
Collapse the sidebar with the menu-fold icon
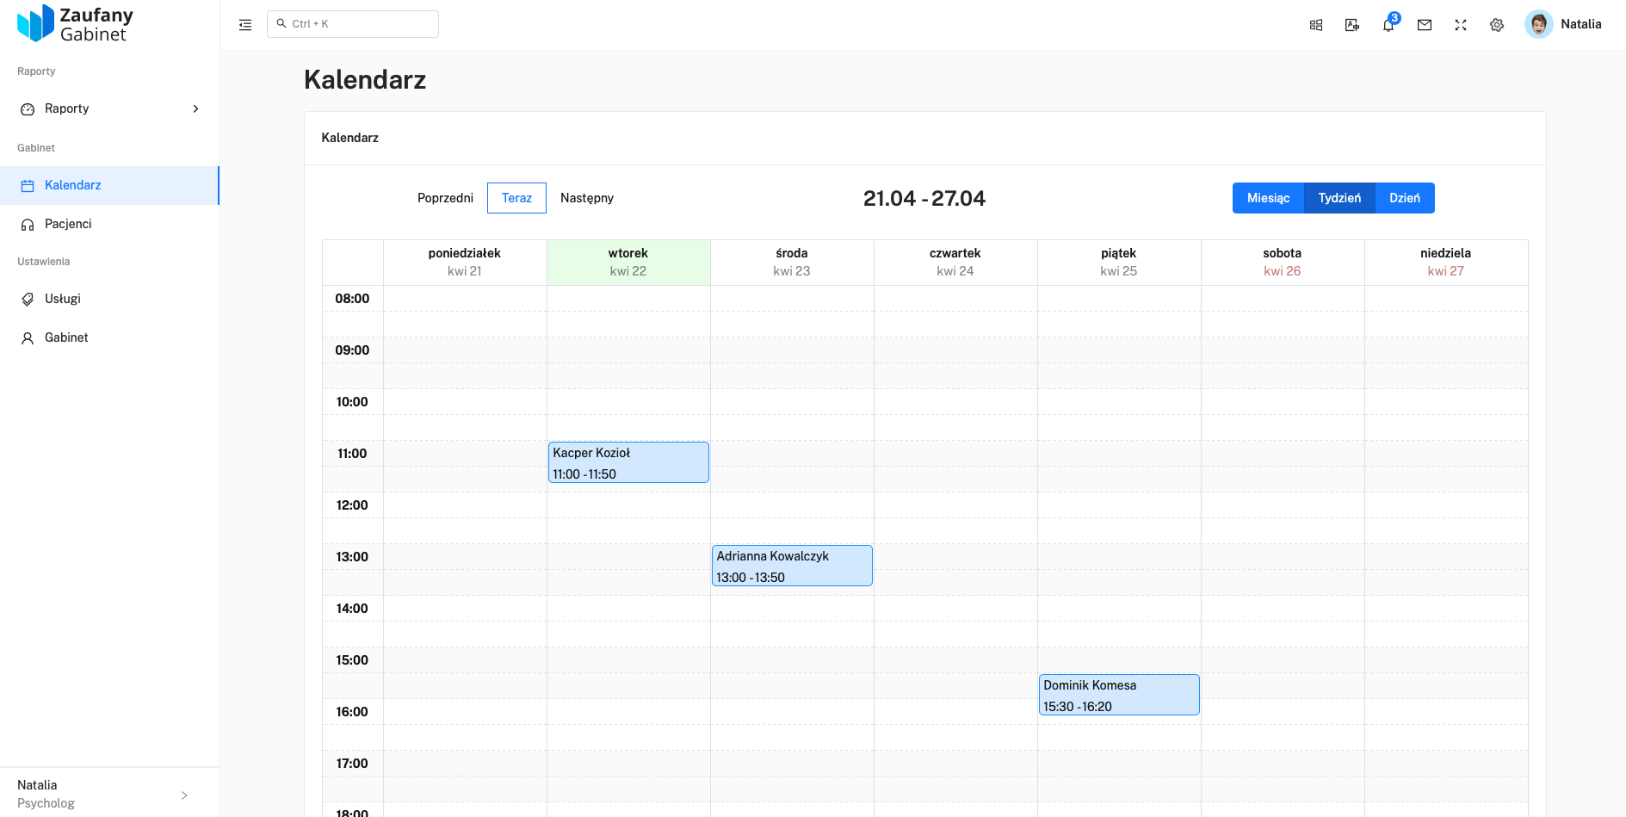(x=245, y=25)
